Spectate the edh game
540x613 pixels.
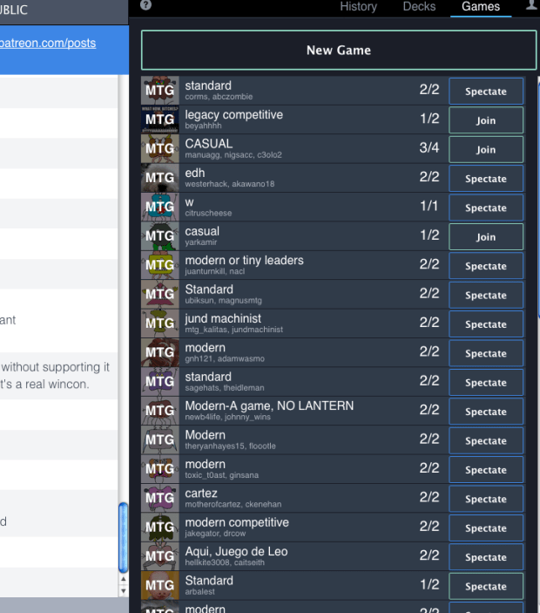[x=486, y=179]
